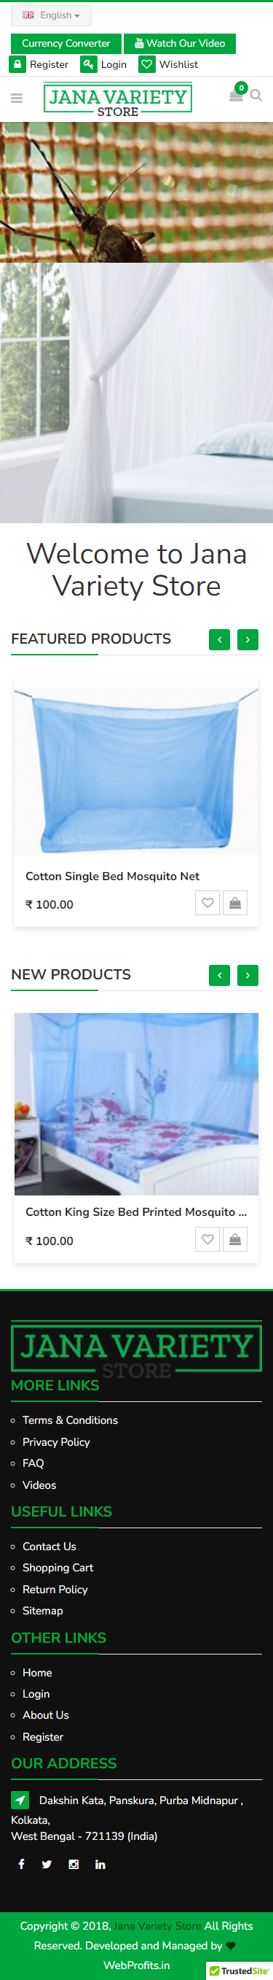Expand the English language dropdown
Viewport: 273px width, 1980px height.
[x=52, y=15]
